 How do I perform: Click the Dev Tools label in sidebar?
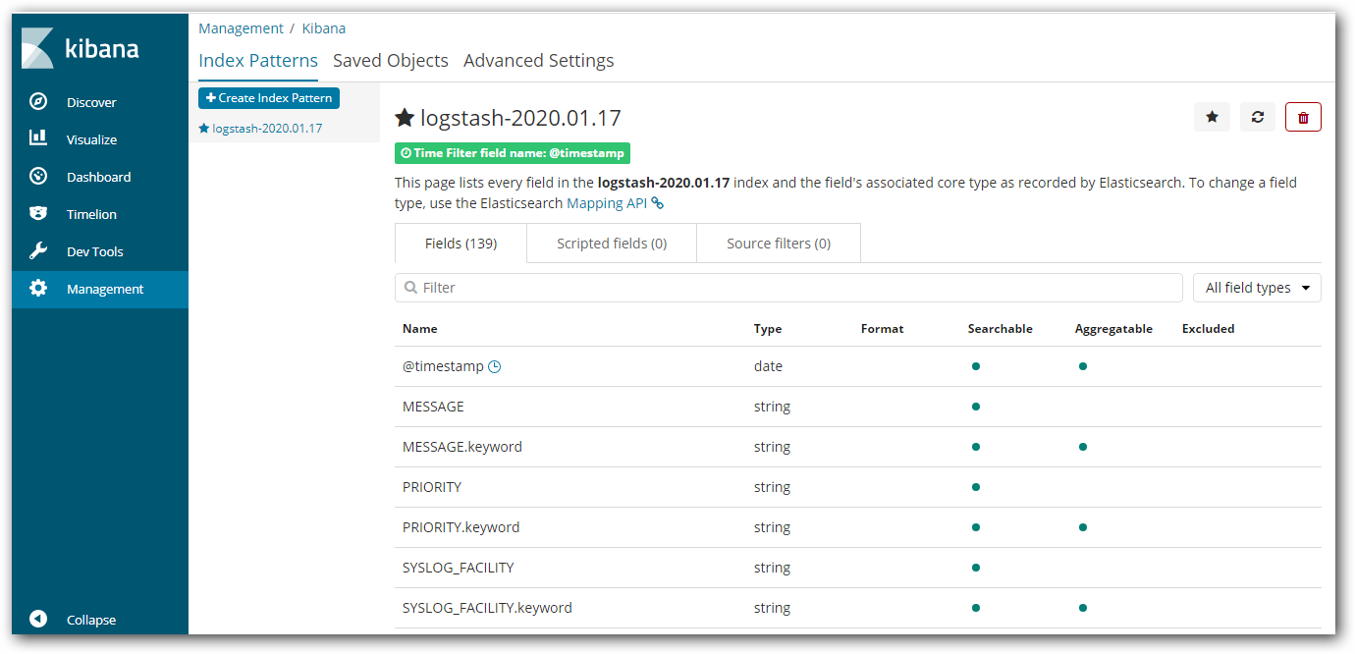(x=95, y=251)
